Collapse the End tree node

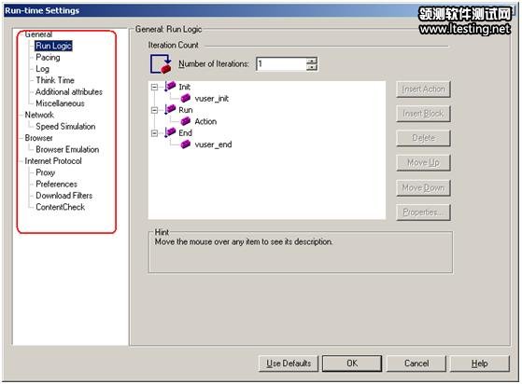click(x=154, y=133)
